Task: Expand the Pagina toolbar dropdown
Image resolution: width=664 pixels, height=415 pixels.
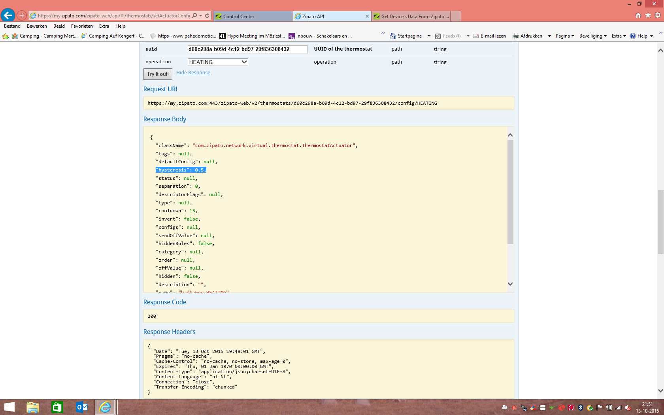Action: tap(564, 36)
